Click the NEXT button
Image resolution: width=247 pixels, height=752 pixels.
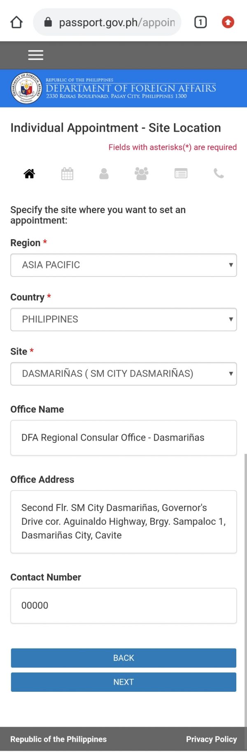pos(123,682)
